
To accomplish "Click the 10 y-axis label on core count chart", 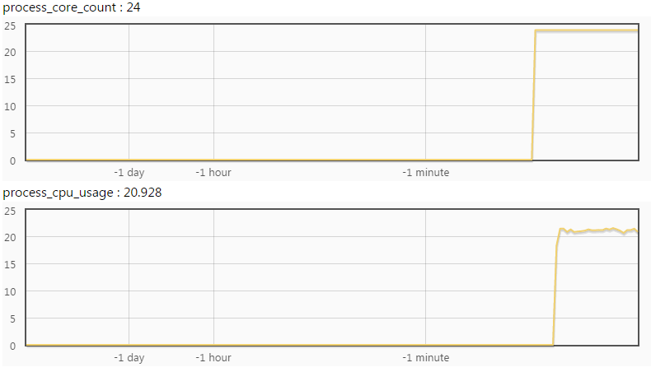I will tap(10, 106).
